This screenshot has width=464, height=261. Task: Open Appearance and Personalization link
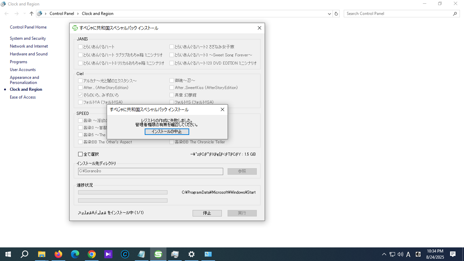(24, 80)
